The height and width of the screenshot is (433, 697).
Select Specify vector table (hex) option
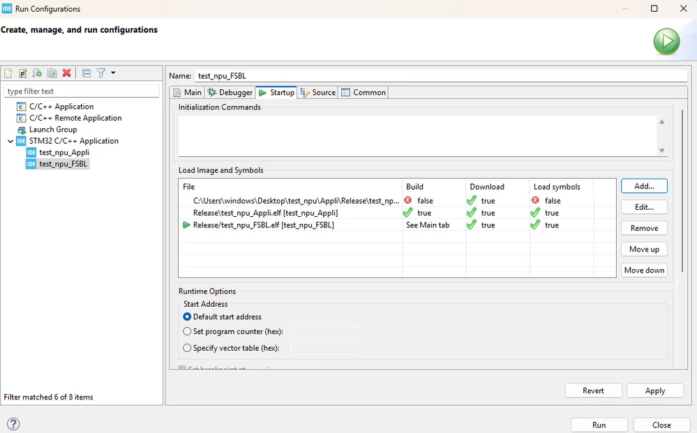[x=187, y=348]
